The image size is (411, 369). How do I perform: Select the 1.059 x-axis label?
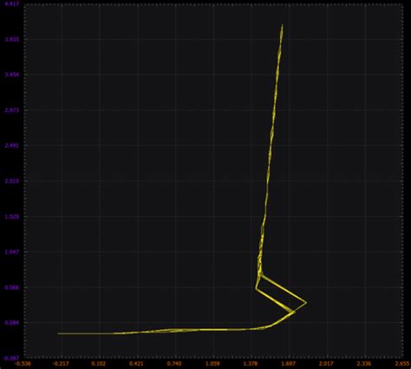[213, 364]
